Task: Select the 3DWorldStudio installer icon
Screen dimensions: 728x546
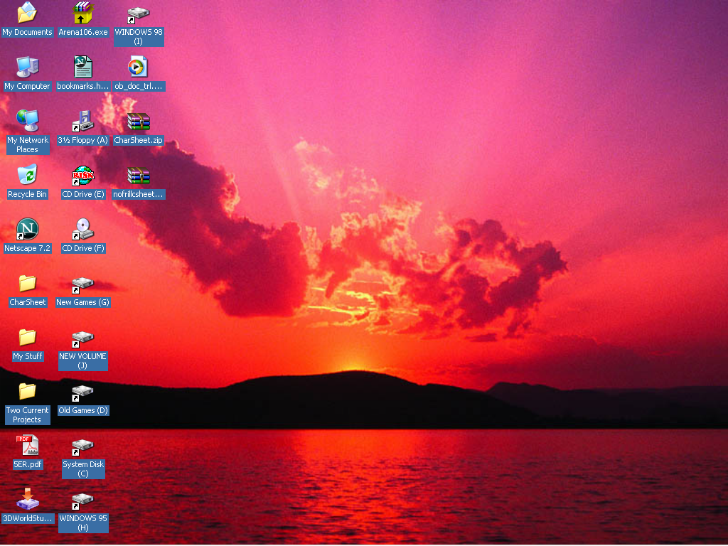Action: 27,499
